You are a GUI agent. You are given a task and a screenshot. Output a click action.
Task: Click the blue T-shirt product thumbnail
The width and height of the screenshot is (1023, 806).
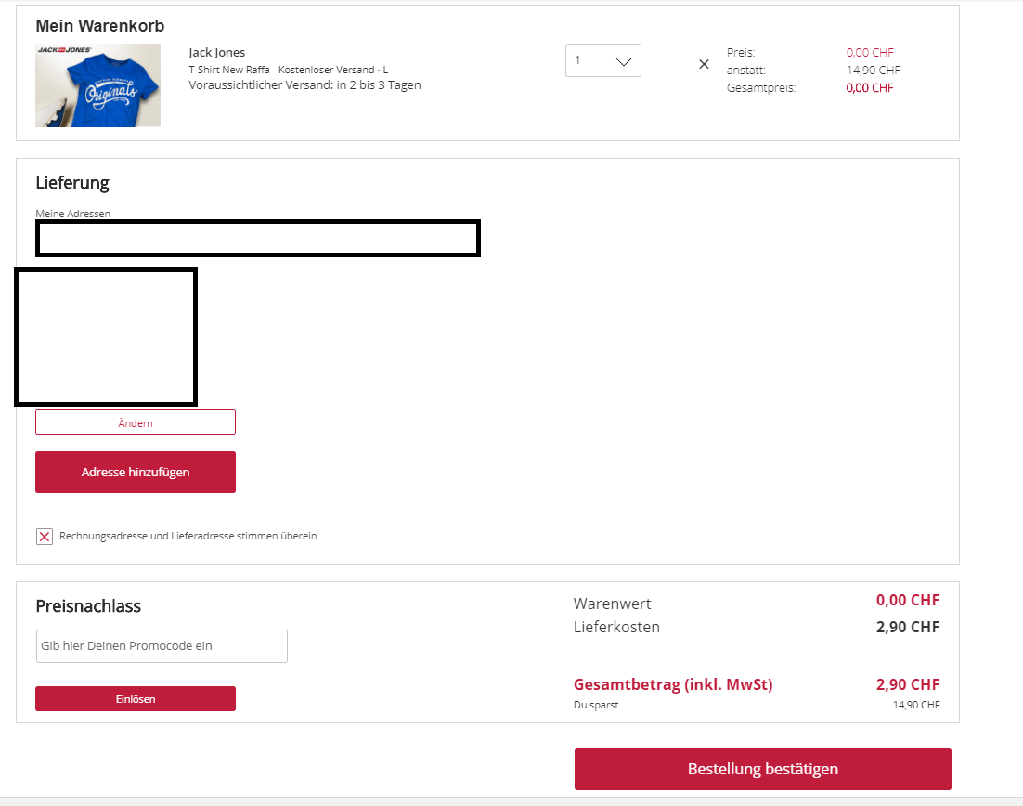pos(97,84)
